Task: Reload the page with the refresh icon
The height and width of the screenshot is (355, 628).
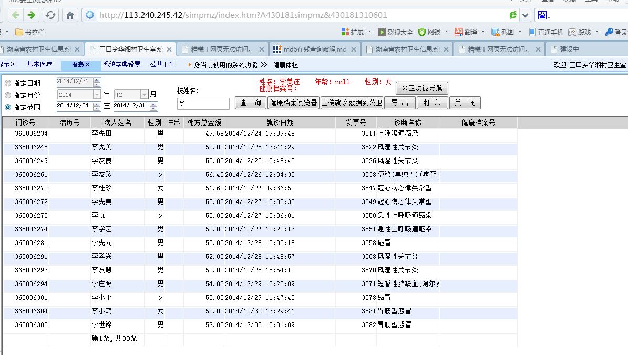Action: (x=50, y=15)
